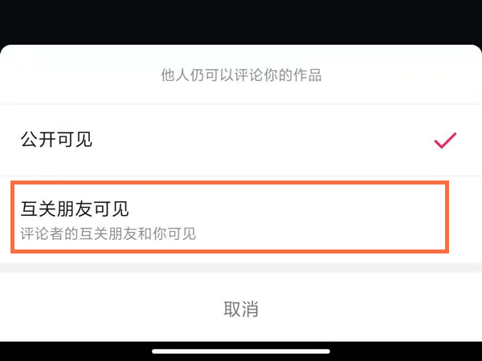Click the 互关朋友可见 title text
Image resolution: width=482 pixels, height=361 pixels.
tap(75, 209)
